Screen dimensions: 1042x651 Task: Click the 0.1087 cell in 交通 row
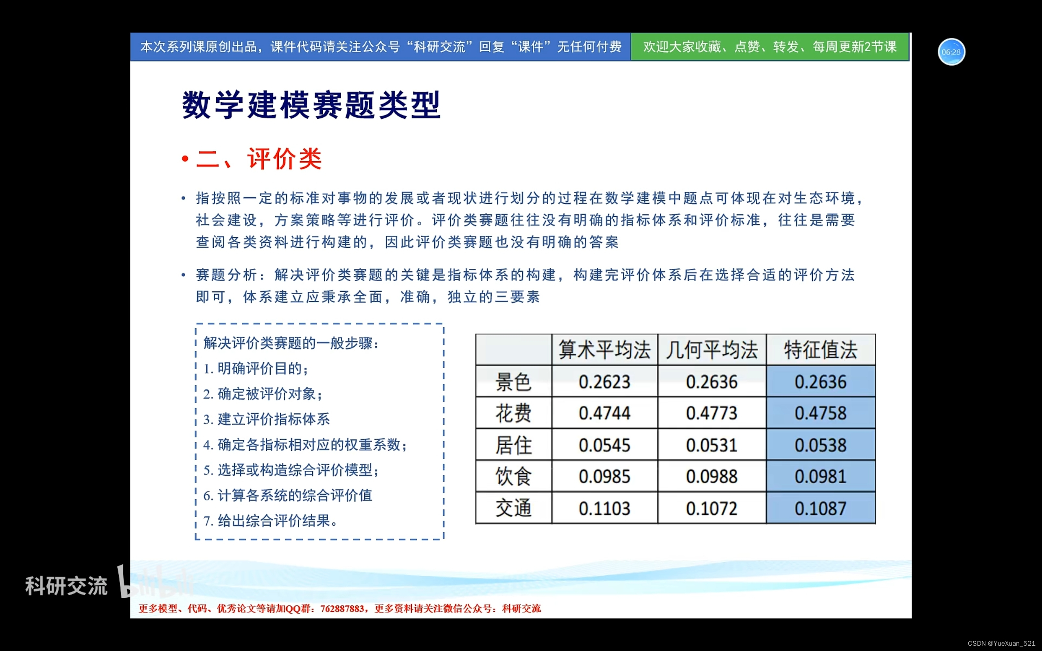coord(820,509)
